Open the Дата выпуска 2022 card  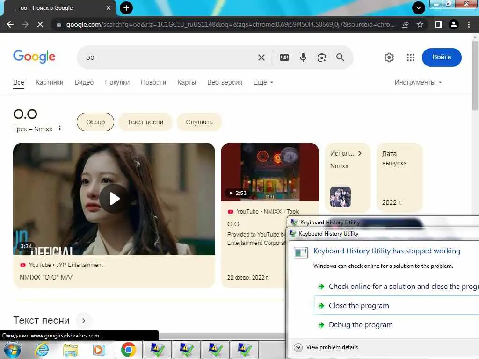click(x=400, y=177)
